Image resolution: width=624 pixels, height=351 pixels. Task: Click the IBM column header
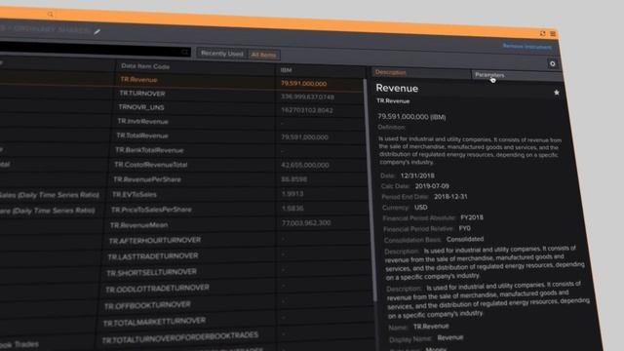tap(286, 70)
